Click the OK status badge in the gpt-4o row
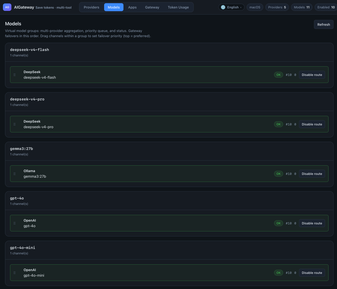 pos(278,223)
